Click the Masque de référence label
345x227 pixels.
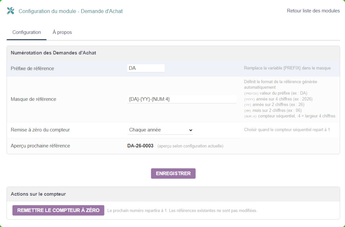tap(33, 99)
